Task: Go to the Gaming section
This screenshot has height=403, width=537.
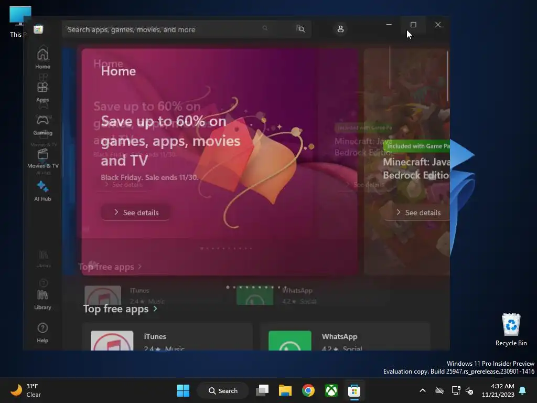Action: click(42, 125)
